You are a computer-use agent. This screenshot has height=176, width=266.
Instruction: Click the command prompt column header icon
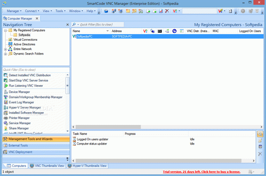click(160, 31)
